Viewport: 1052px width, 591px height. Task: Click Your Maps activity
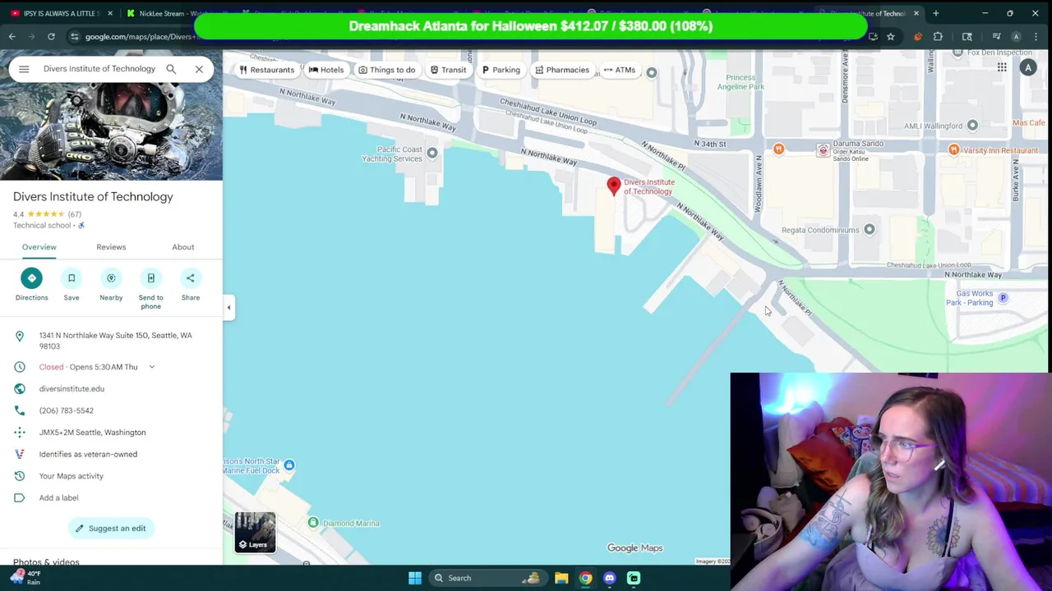(71, 476)
